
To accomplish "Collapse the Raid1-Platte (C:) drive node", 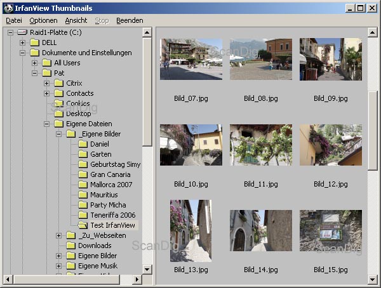I will [10, 32].
